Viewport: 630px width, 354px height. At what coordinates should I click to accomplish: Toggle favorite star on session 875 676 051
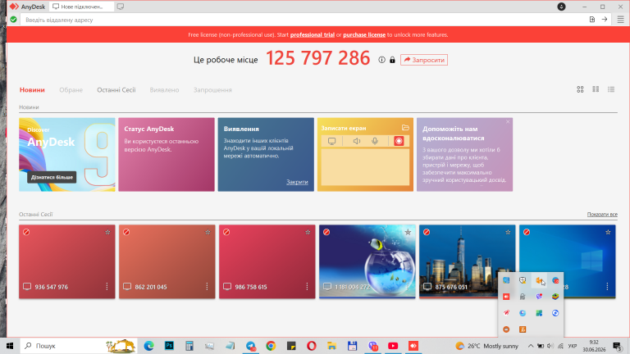[508, 232]
